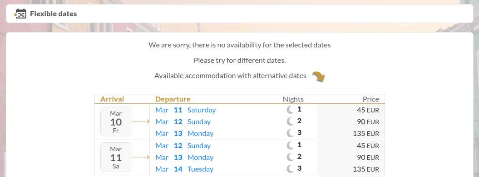Click the Departure column header
479x177 pixels.
(173, 99)
